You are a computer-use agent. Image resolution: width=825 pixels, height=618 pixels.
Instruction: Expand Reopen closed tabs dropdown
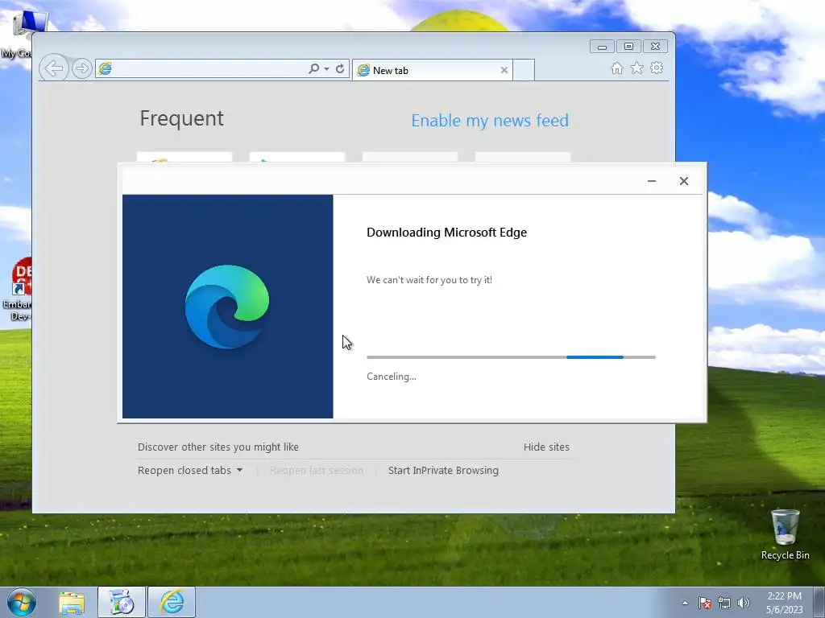[x=190, y=470]
